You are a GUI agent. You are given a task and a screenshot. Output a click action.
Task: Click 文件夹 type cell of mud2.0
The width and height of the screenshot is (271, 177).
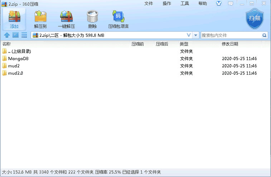186,73
